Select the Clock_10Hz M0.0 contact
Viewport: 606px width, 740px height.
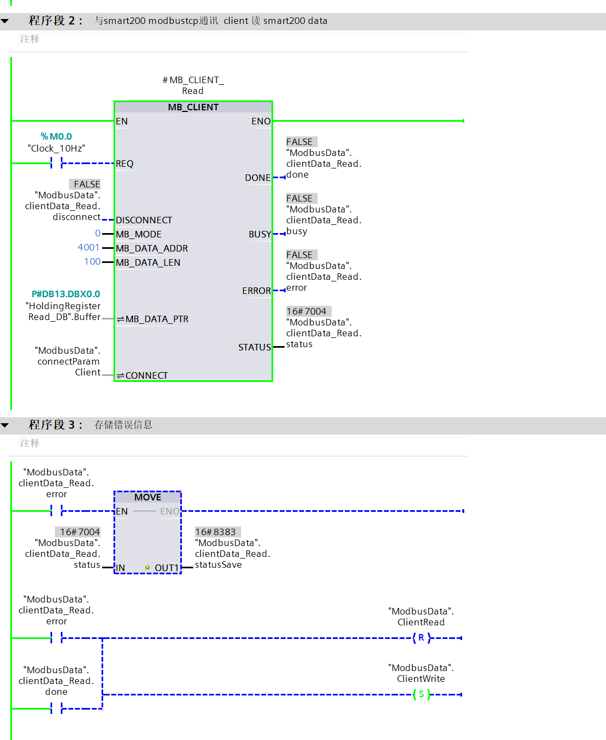coord(56,162)
